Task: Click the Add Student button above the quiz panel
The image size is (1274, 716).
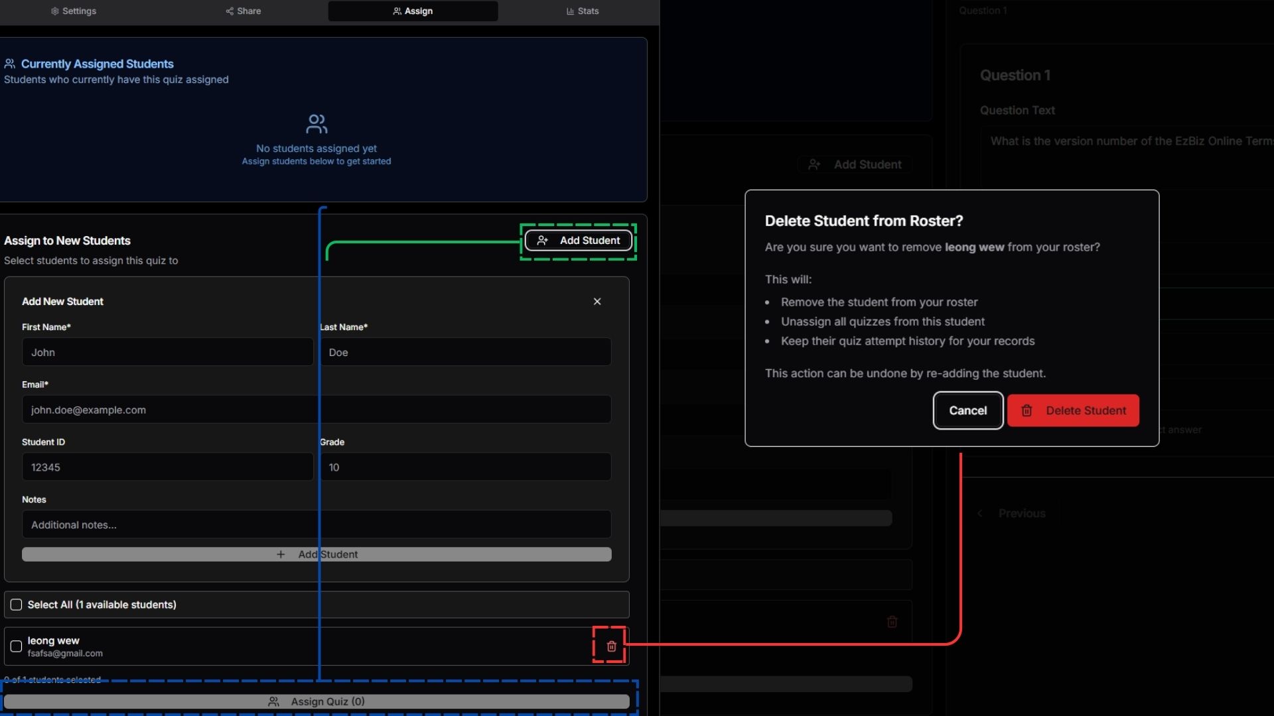Action: tap(854, 164)
